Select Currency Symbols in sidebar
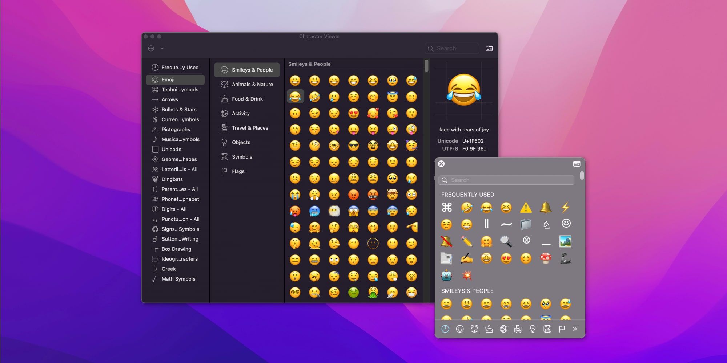 175,119
